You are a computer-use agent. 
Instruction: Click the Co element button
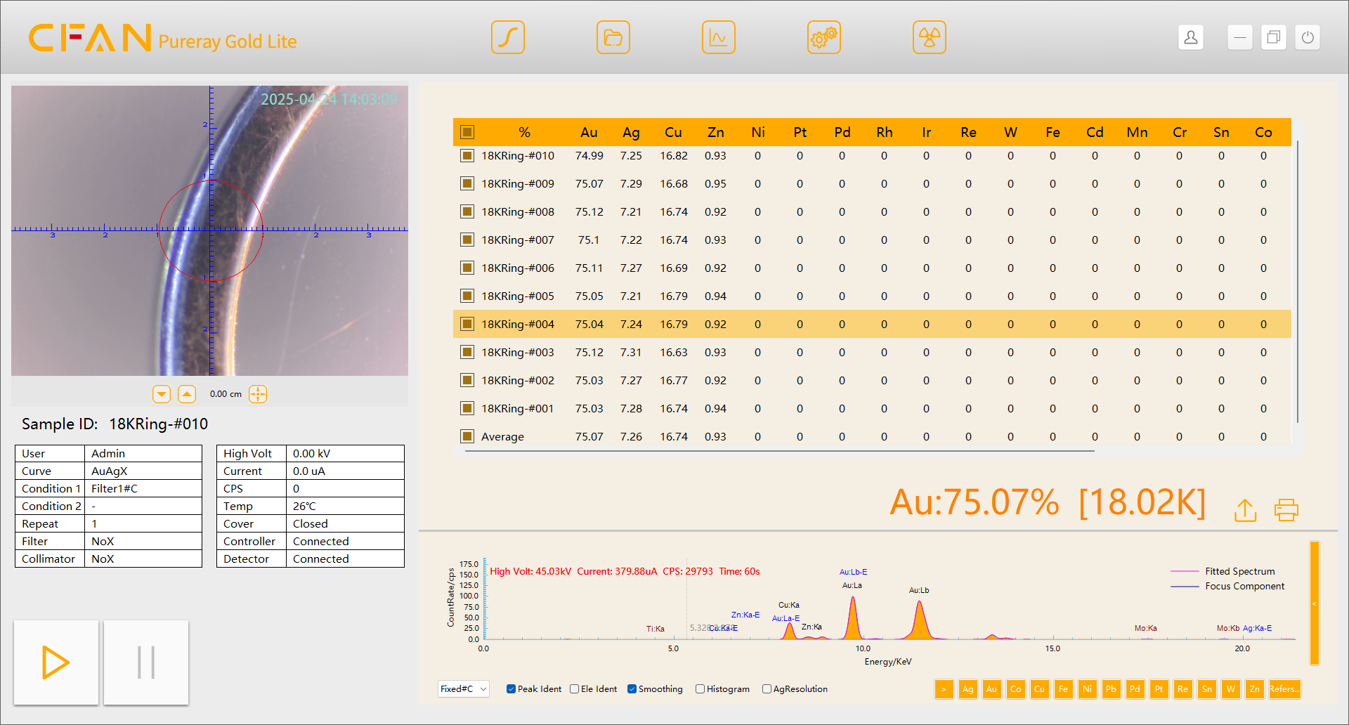click(1015, 689)
